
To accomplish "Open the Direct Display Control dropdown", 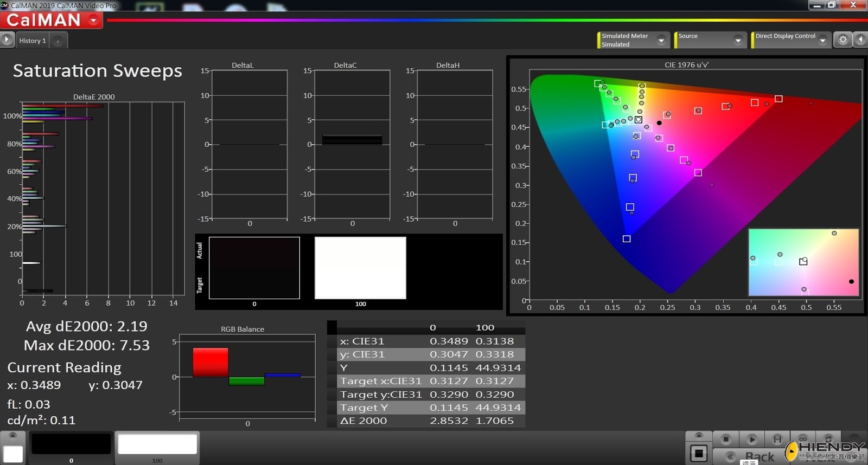I will [x=822, y=40].
